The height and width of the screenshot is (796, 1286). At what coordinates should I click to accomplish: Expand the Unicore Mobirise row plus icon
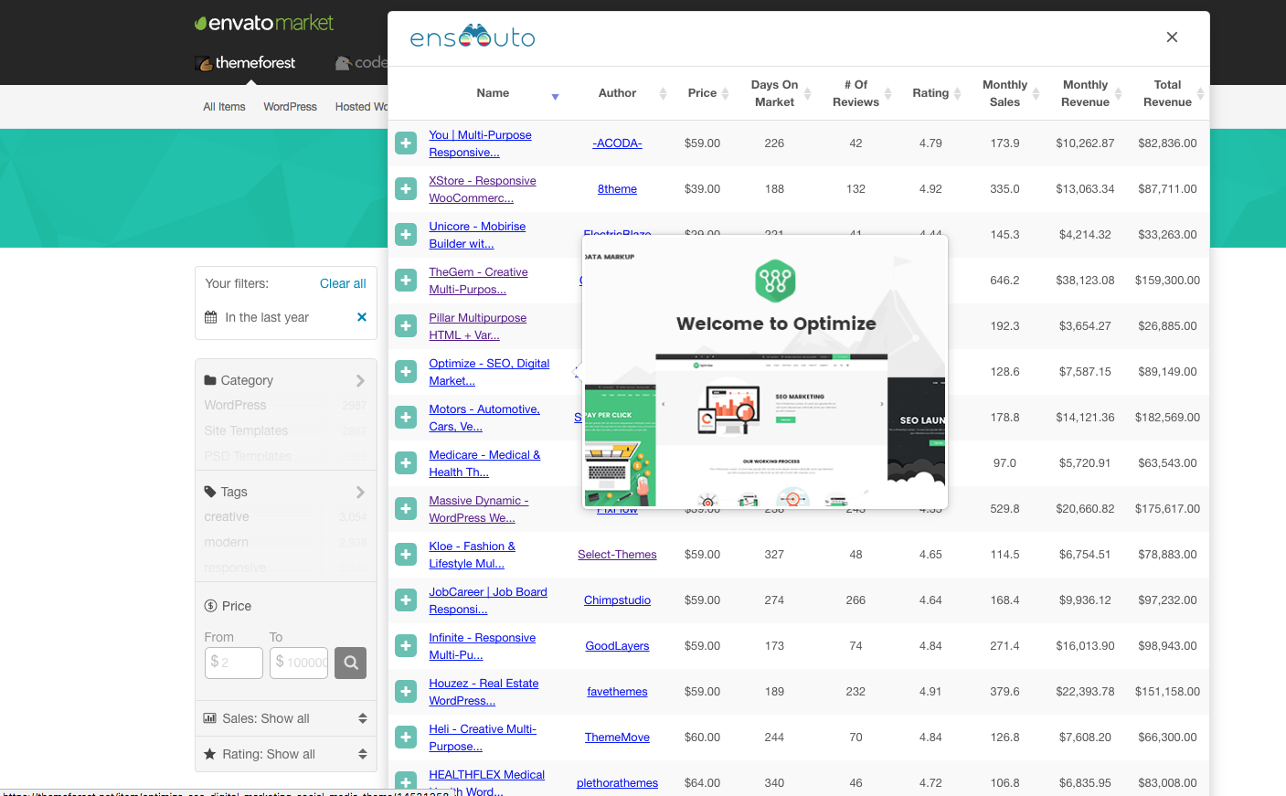406,235
